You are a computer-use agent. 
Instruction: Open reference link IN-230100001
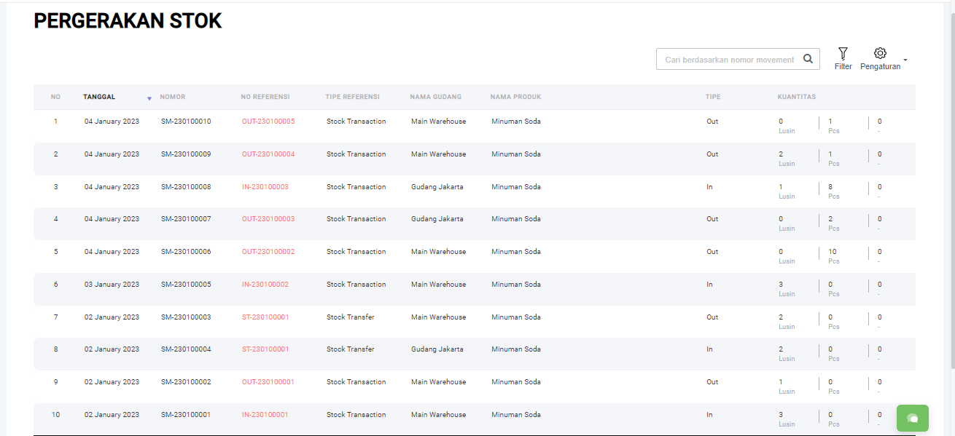pyautogui.click(x=265, y=415)
